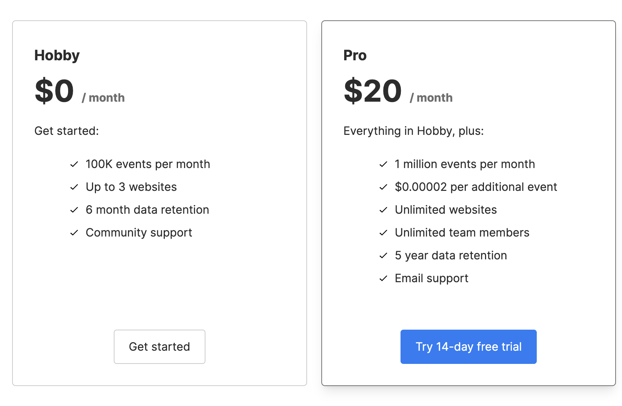Click checkmark beside Up to 3 websites
The width and height of the screenshot is (622, 406).
point(74,187)
